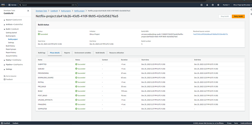Click the search field in top bar
Image resolution: width=252 pixels, height=125 pixels.
[48, 5]
